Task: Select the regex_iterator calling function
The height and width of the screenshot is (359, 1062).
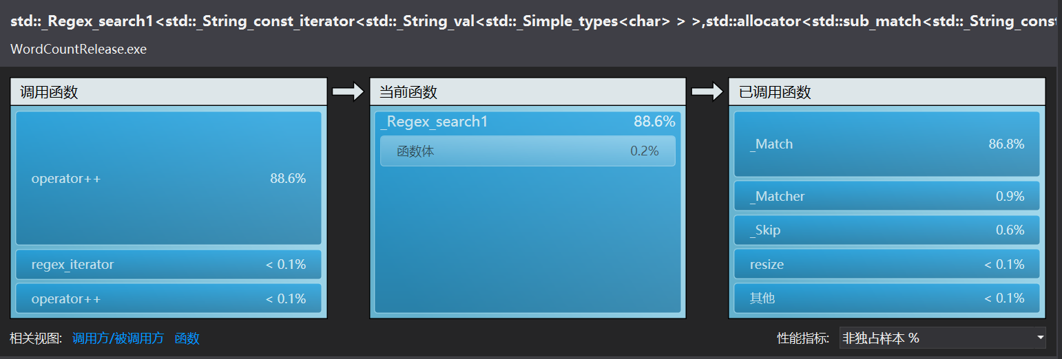Action: pyautogui.click(x=169, y=264)
